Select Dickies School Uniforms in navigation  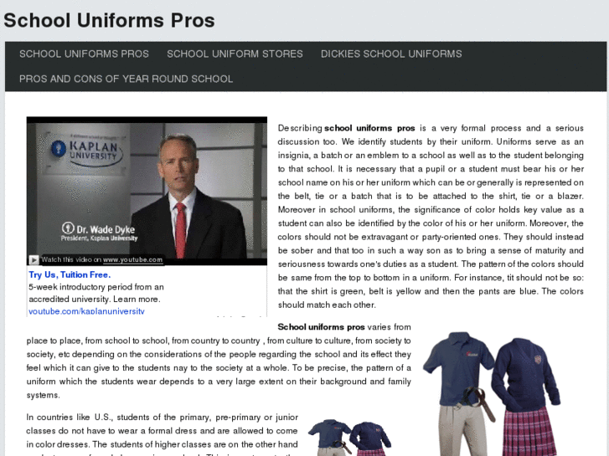coord(391,54)
